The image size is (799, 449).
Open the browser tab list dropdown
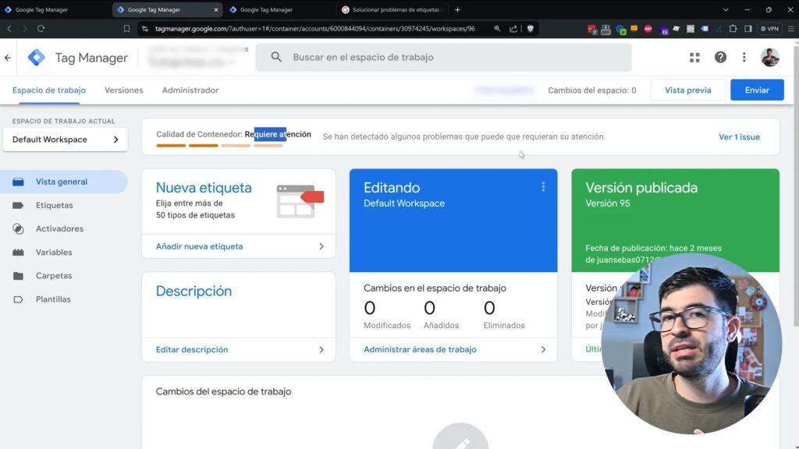click(x=726, y=9)
